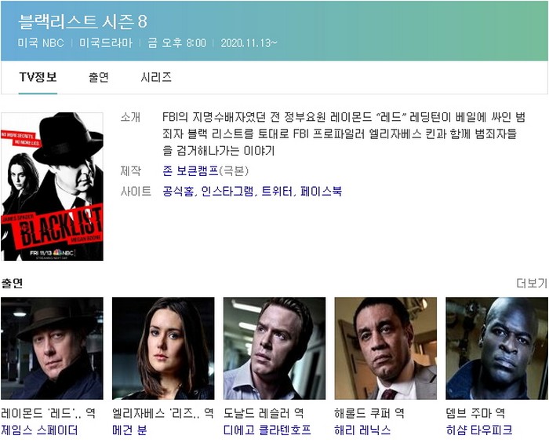Open 메건 분 actor photo
549x443 pixels.
[163, 348]
